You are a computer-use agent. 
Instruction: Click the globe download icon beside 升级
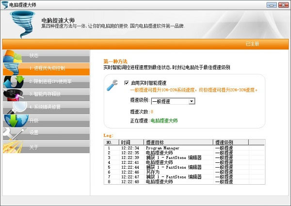tap(16, 121)
